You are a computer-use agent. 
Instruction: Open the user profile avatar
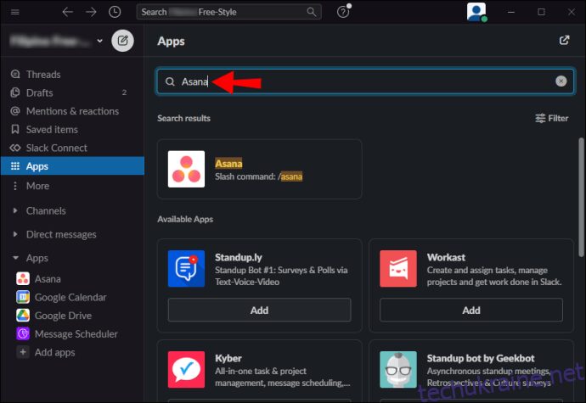[x=476, y=12]
